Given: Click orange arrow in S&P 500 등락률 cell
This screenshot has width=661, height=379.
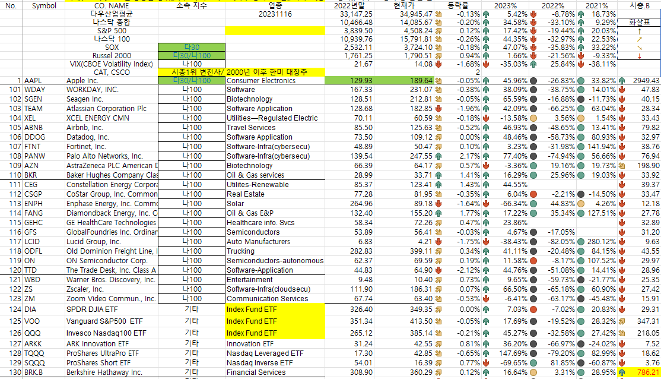Looking at the screenshot, I should [x=438, y=31].
